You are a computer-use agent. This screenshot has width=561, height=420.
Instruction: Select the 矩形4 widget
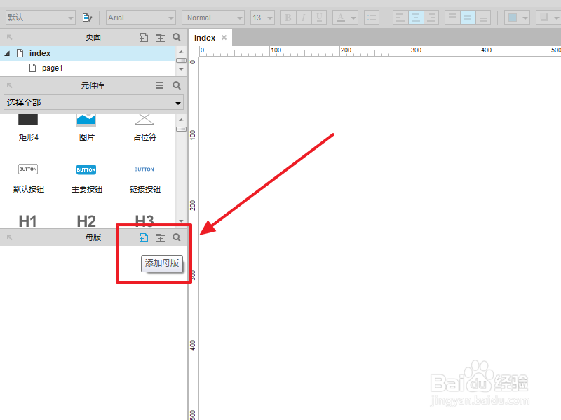28,128
